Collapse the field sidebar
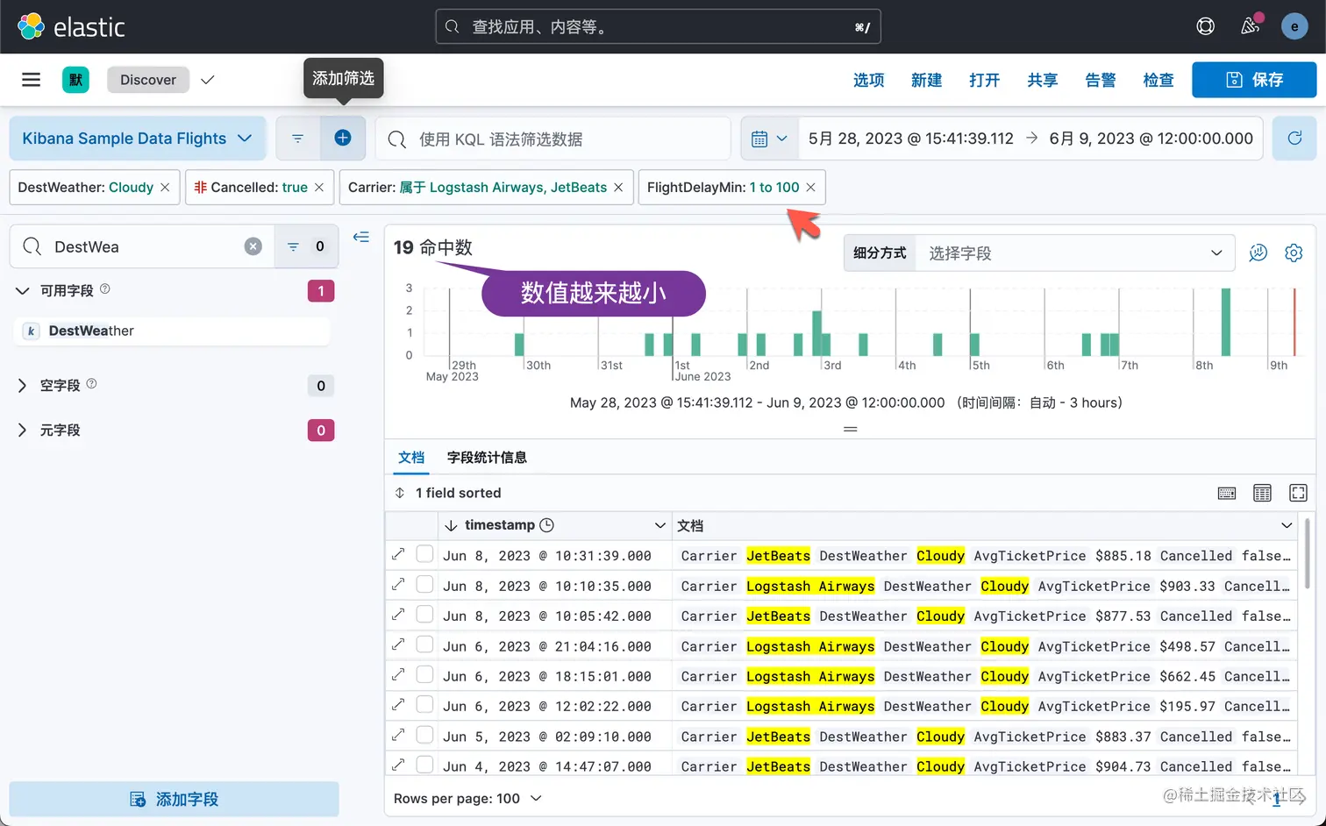This screenshot has width=1326, height=826. (361, 237)
